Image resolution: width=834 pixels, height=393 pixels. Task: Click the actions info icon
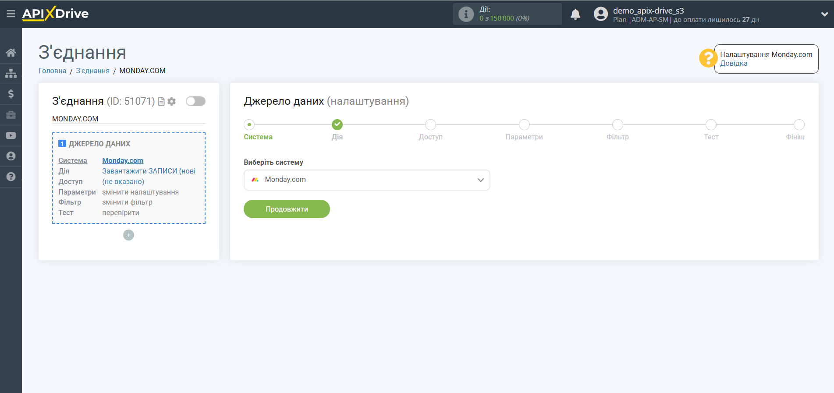click(x=466, y=14)
